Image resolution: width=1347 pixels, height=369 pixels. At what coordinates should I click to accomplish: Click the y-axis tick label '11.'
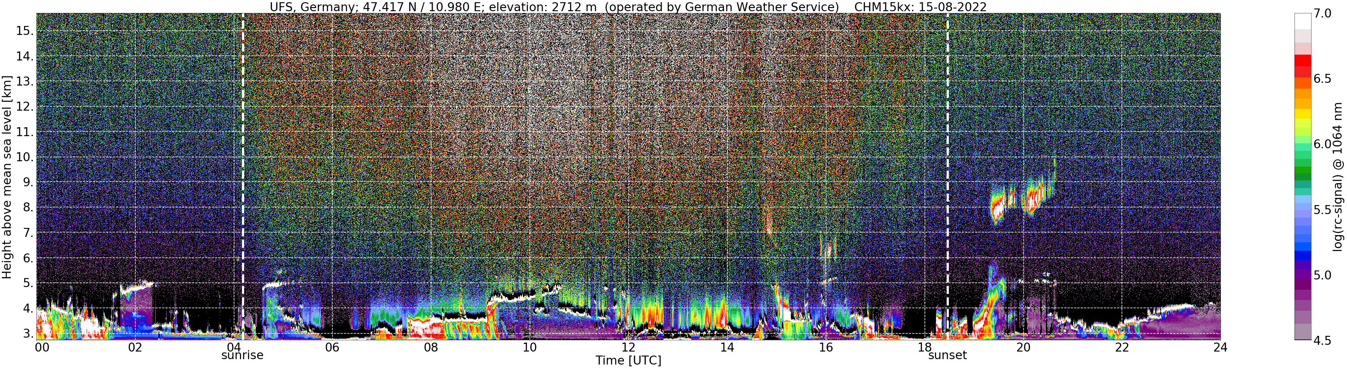[25, 132]
